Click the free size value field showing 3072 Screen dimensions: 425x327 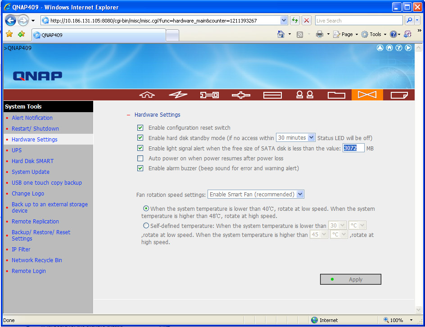353,148
